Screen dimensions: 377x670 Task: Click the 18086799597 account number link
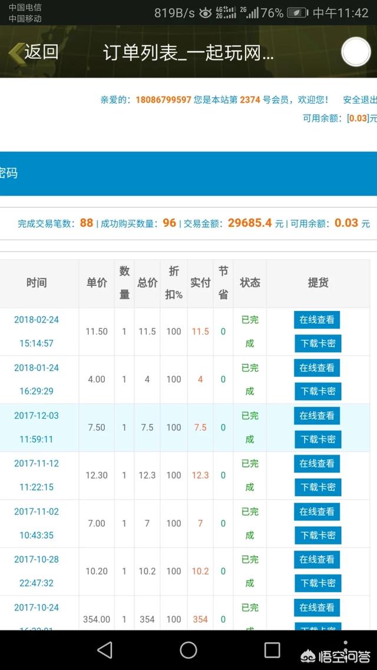(163, 100)
